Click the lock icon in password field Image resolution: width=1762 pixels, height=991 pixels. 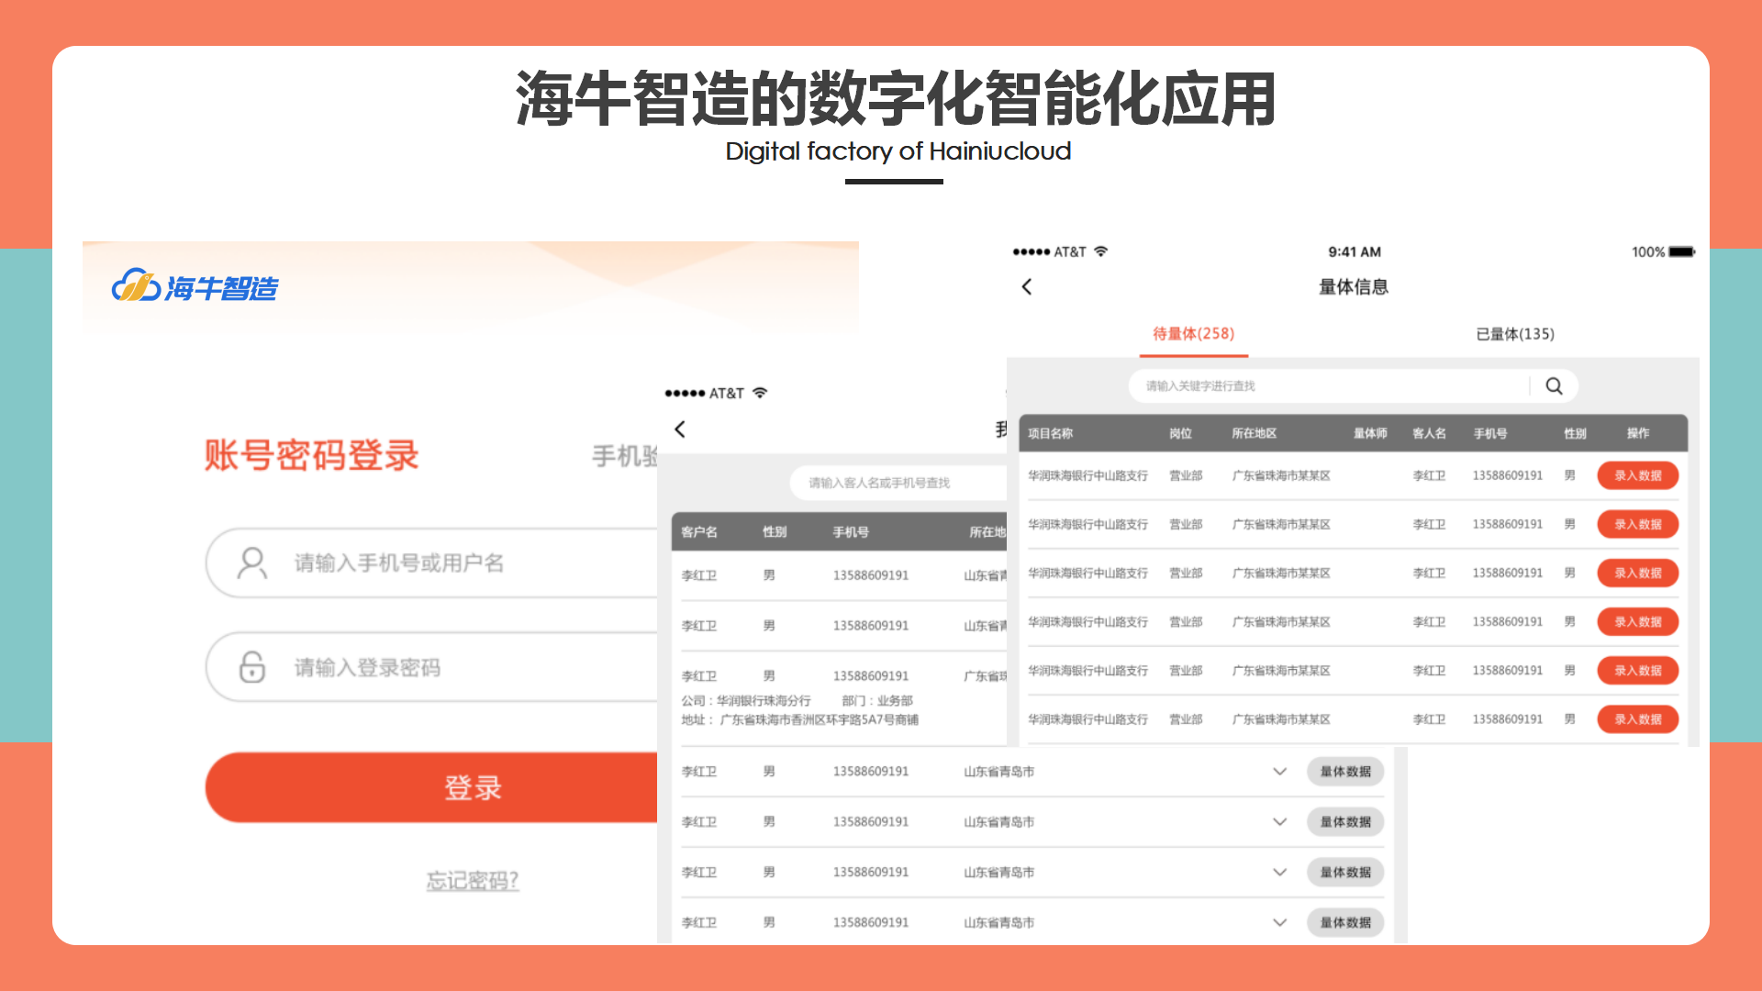click(251, 667)
